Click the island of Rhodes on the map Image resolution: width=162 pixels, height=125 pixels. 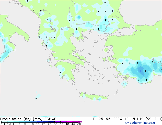click(125, 84)
